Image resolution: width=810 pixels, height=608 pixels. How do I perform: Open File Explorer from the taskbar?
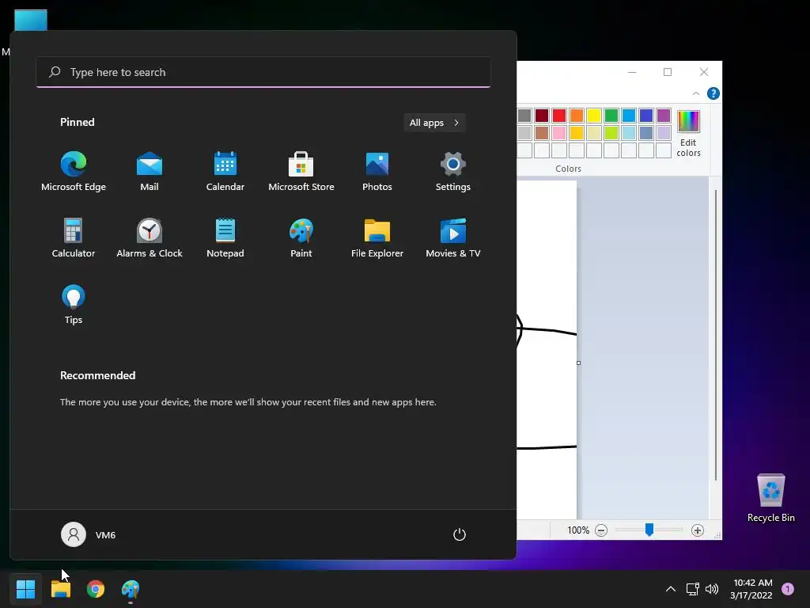click(60, 589)
